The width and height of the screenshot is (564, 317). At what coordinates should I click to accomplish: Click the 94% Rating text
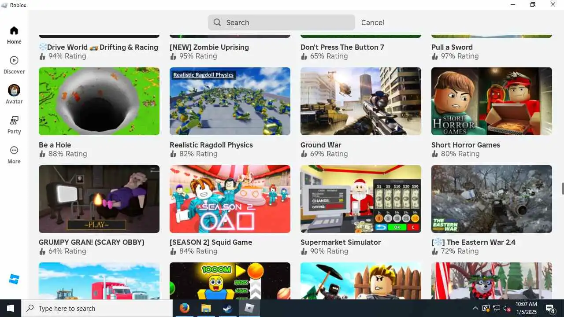67,56
